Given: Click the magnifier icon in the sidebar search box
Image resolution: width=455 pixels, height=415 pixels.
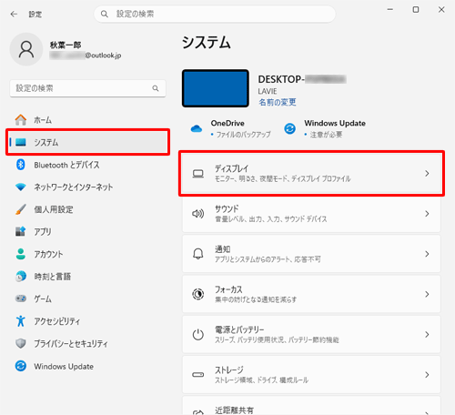Looking at the screenshot, I should (x=156, y=88).
